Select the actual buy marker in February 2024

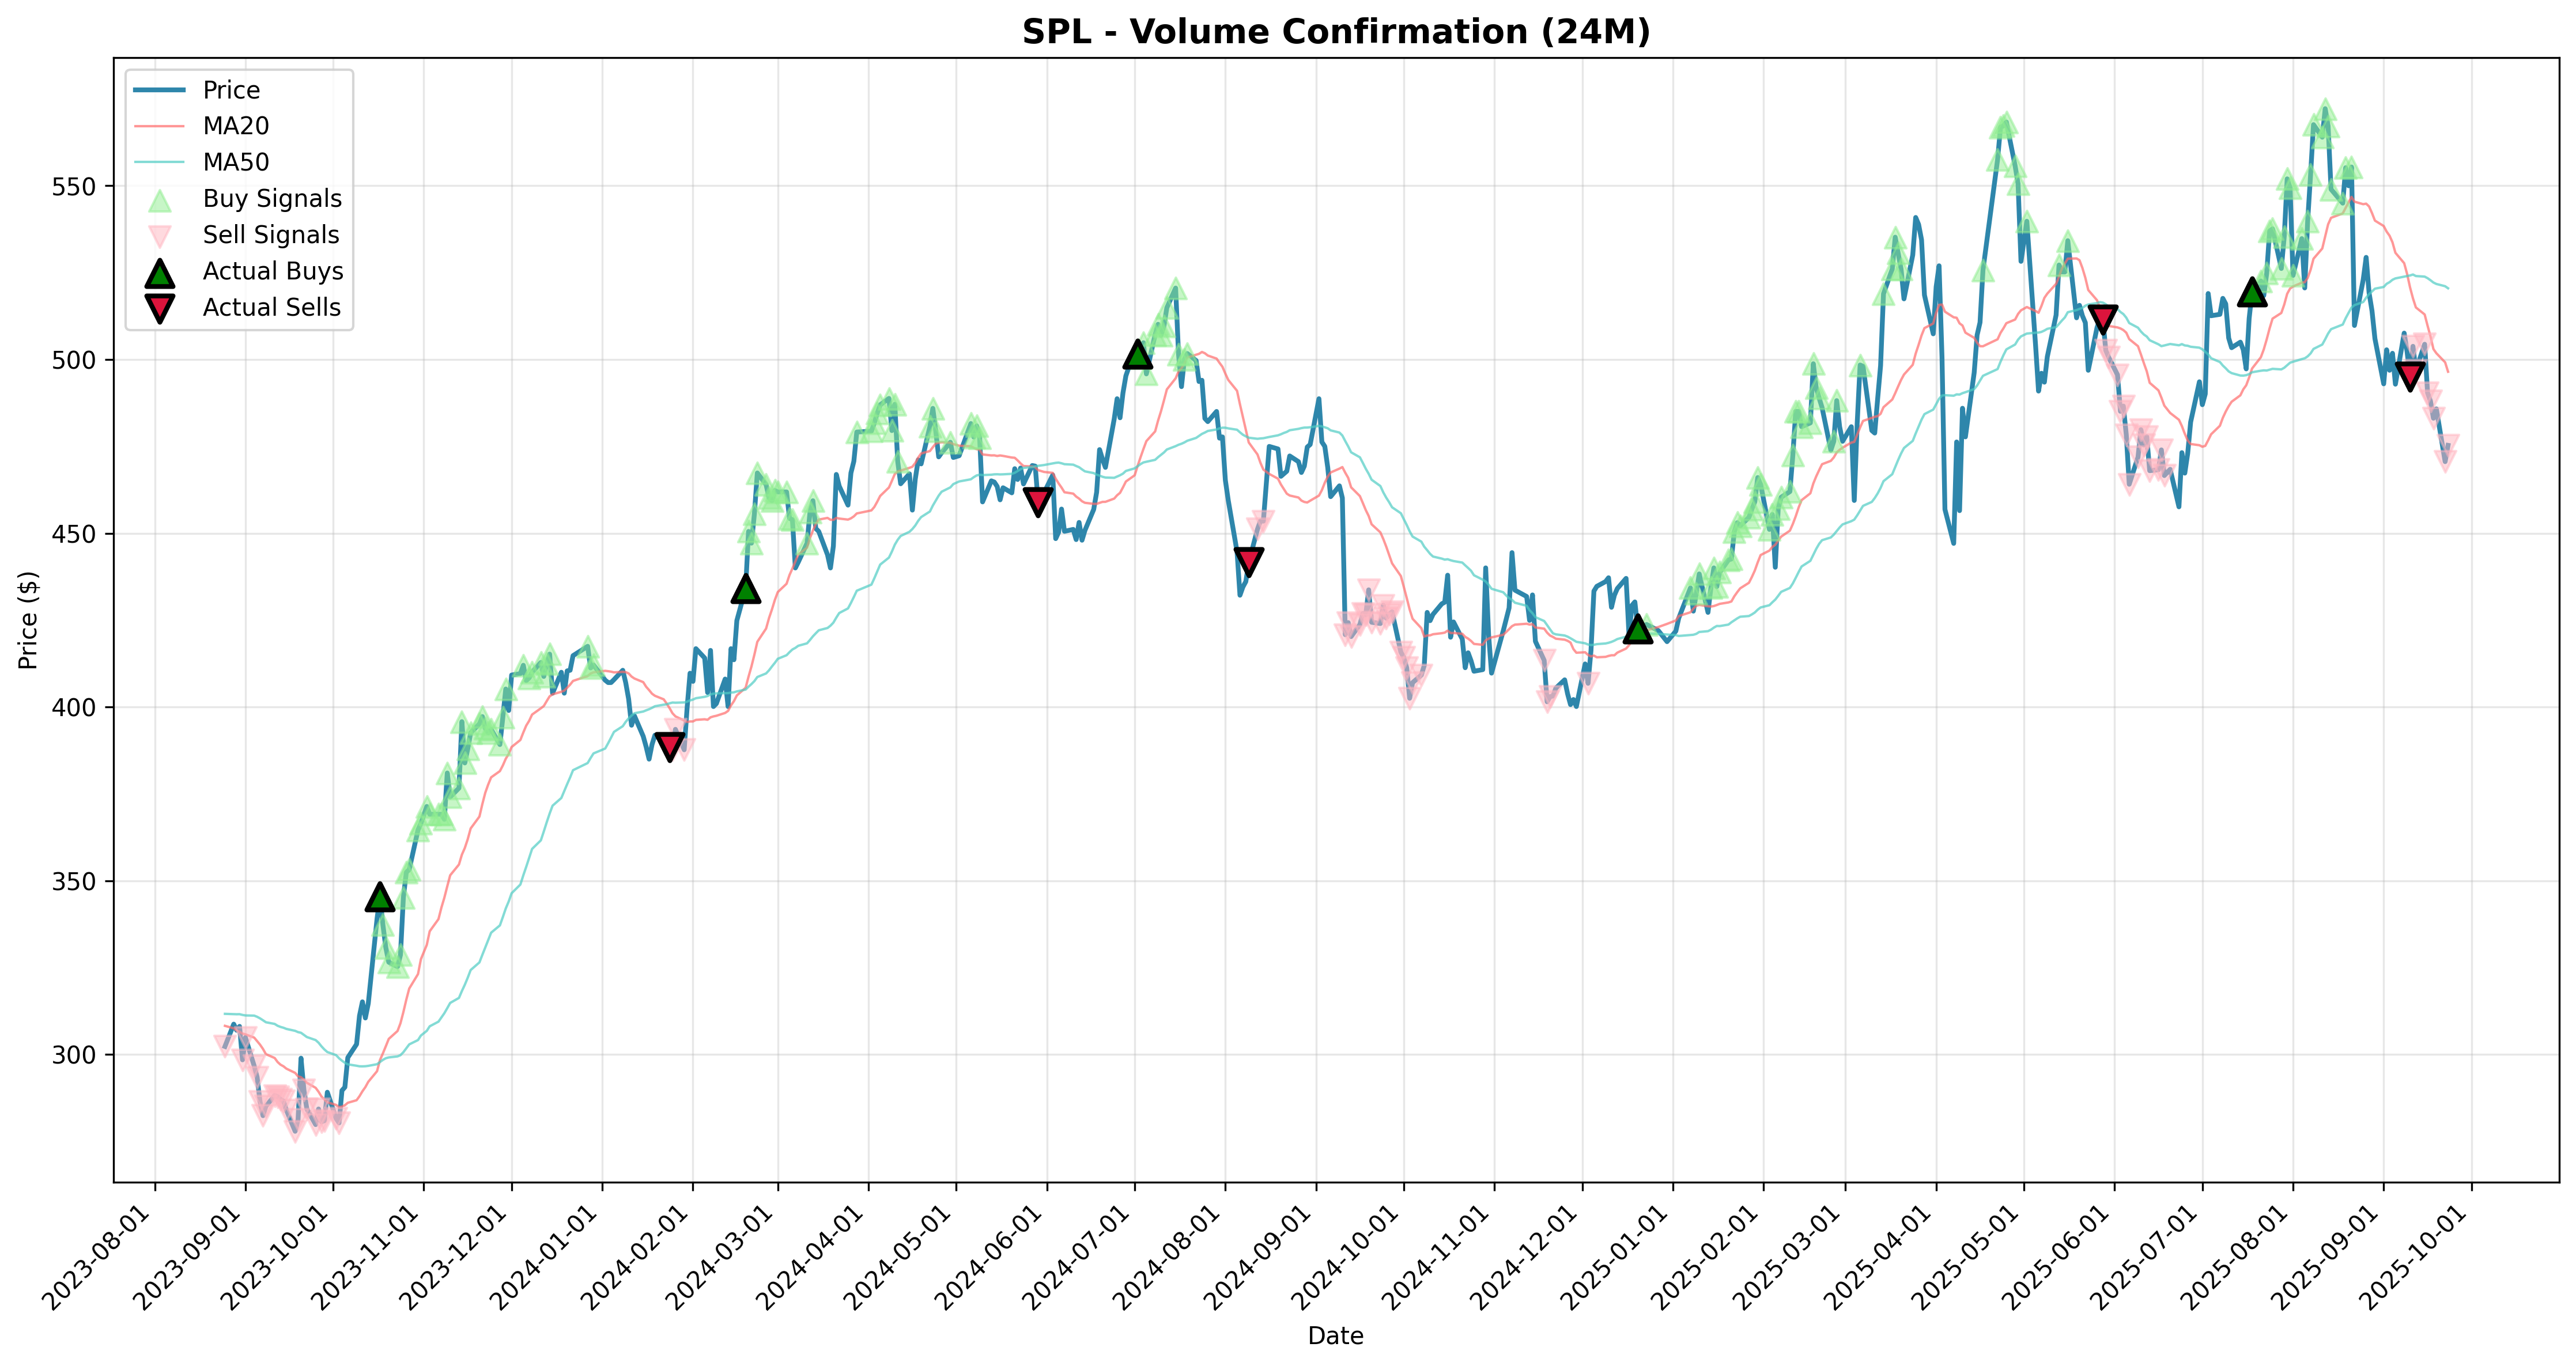[746, 589]
